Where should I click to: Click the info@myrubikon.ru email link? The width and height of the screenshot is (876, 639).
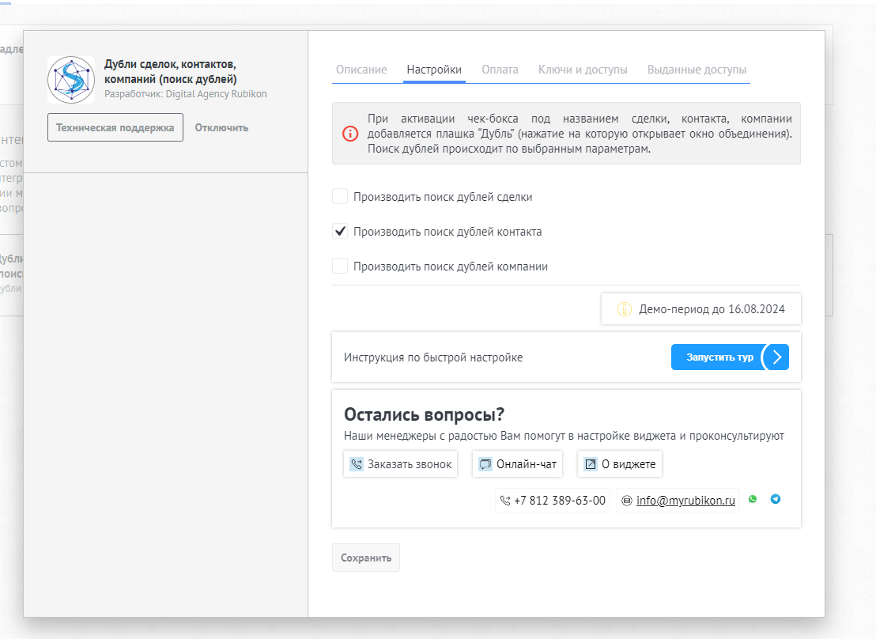click(x=685, y=501)
